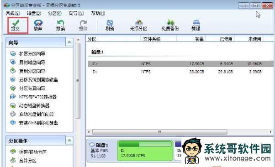The height and width of the screenshot is (167, 275).
Task: Open the NTFS与FAT32转换器 tool
Action: click(x=37, y=97)
